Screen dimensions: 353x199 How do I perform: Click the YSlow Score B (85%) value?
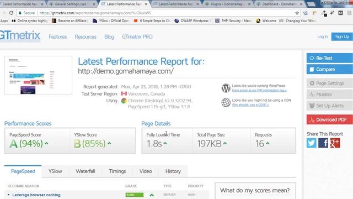click(89, 144)
